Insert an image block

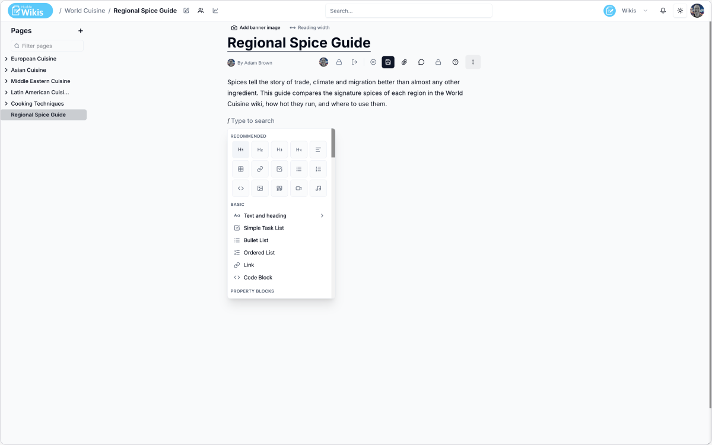(260, 188)
